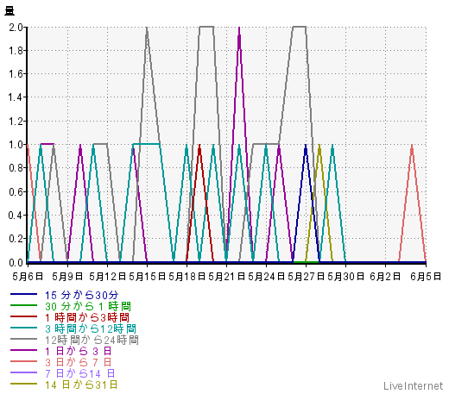Click the green 30分から1時間 legend line

[x=23, y=305]
